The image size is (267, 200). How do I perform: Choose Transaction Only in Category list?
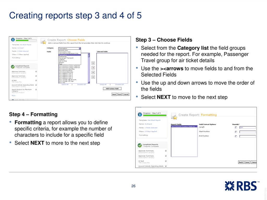pyautogui.click(x=65, y=52)
